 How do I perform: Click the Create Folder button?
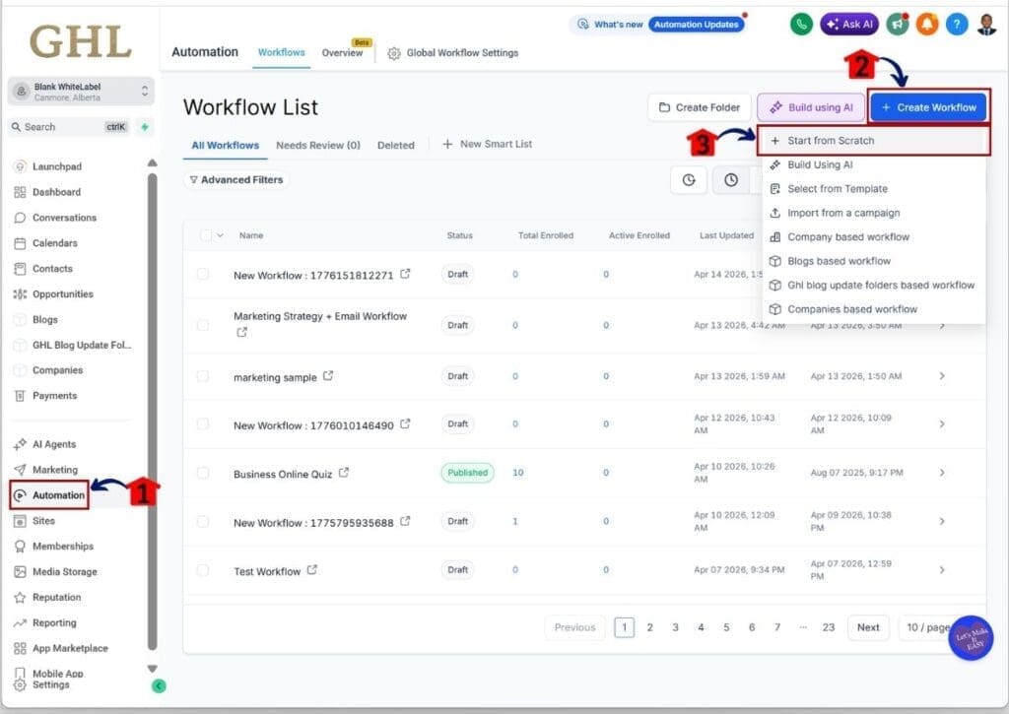[699, 107]
